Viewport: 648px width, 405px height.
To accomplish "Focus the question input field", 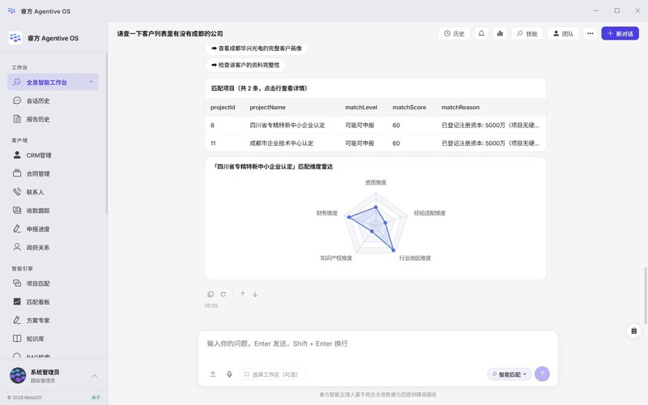I will pyautogui.click(x=377, y=343).
